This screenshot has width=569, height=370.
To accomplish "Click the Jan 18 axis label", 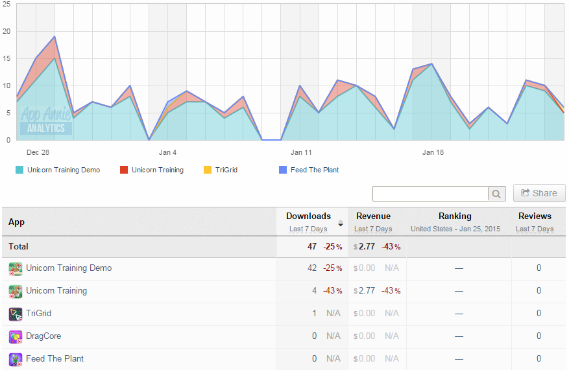I will tap(433, 152).
